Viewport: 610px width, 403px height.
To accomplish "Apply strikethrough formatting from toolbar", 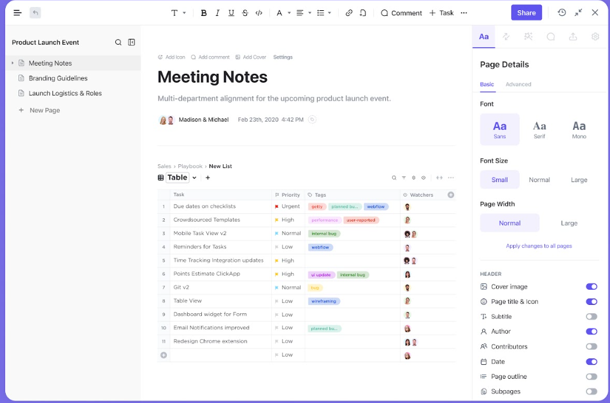I will coord(245,13).
